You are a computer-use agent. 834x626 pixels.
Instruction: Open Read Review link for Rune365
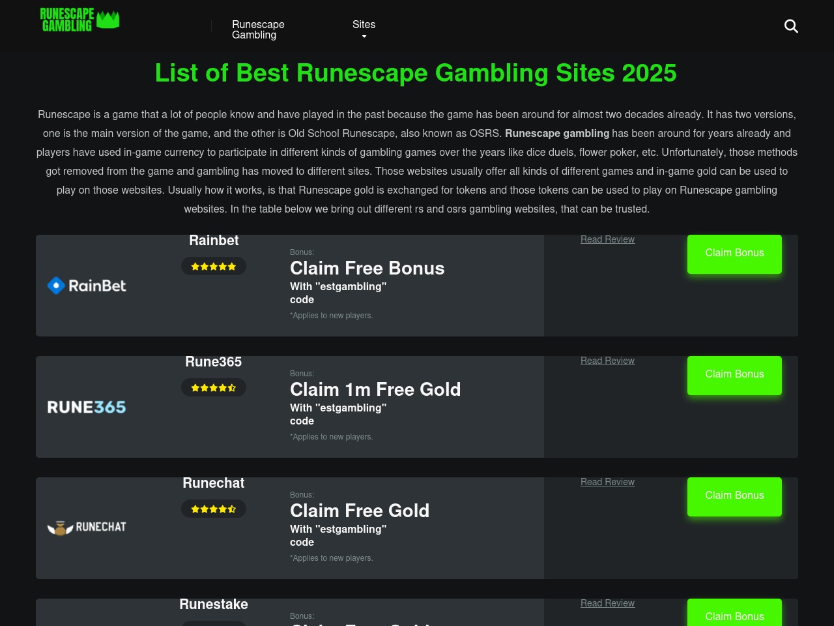pos(607,361)
